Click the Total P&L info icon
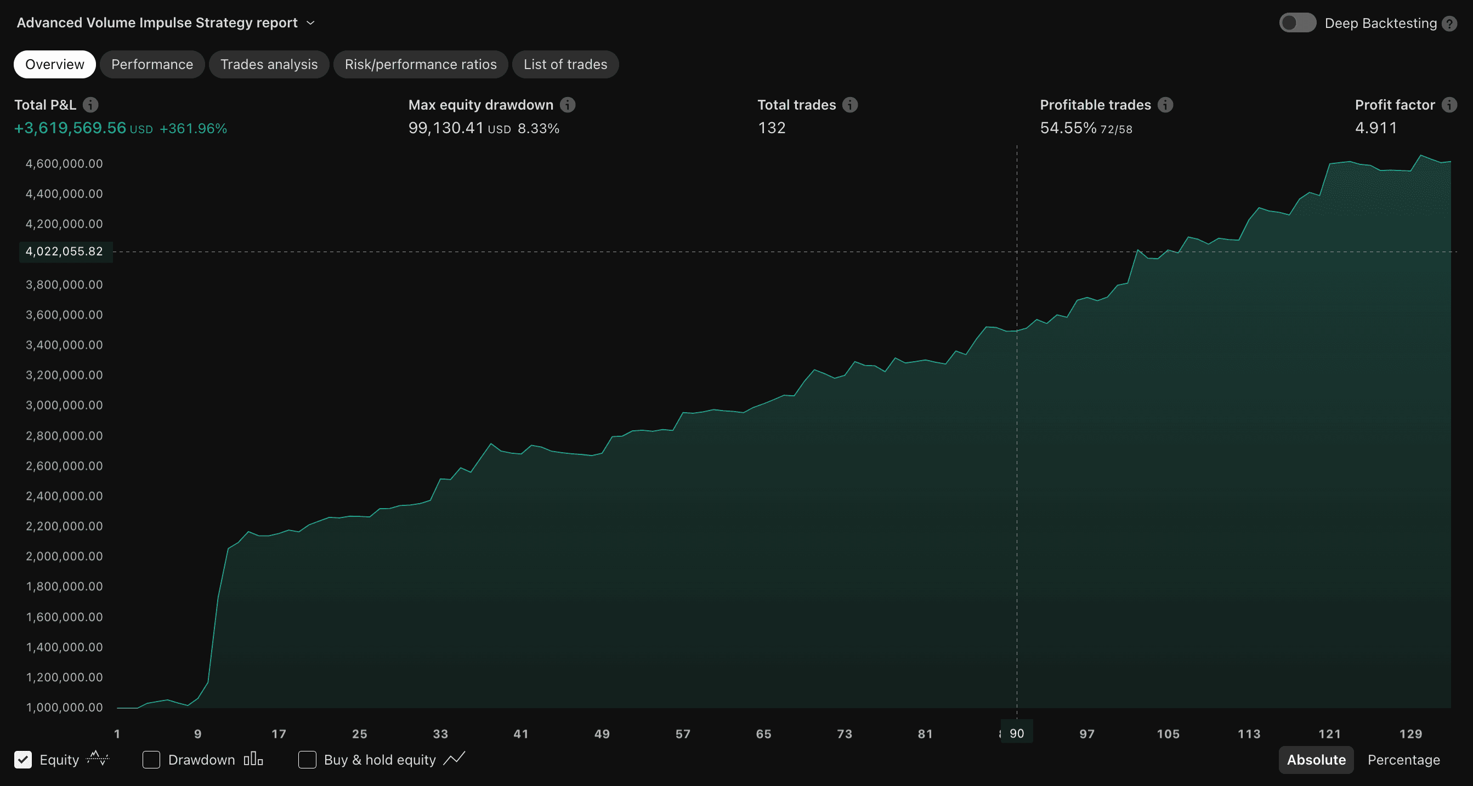The width and height of the screenshot is (1473, 786). (90, 105)
